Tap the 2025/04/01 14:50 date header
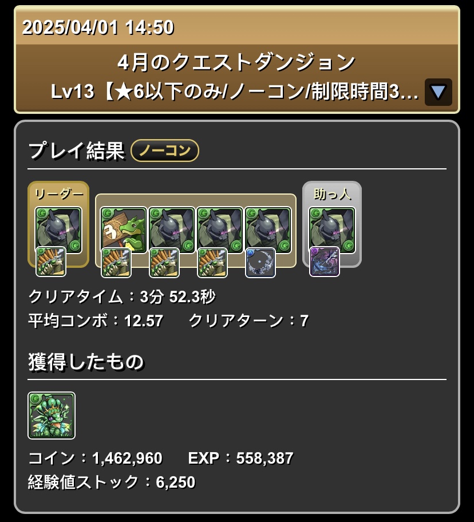The image size is (474, 522). [98, 27]
